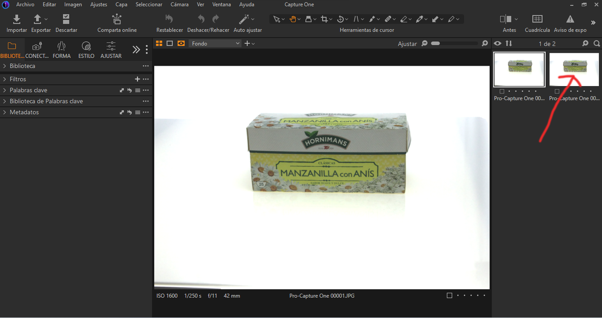The width and height of the screenshot is (602, 318).
Task: Switch viewer to multi-view grid mode
Action: pos(159,43)
